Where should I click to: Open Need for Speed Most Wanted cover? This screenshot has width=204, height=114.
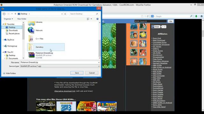46,106
